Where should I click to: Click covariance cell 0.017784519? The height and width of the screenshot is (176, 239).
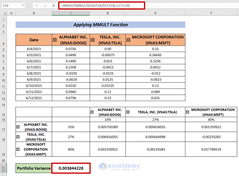(211, 149)
